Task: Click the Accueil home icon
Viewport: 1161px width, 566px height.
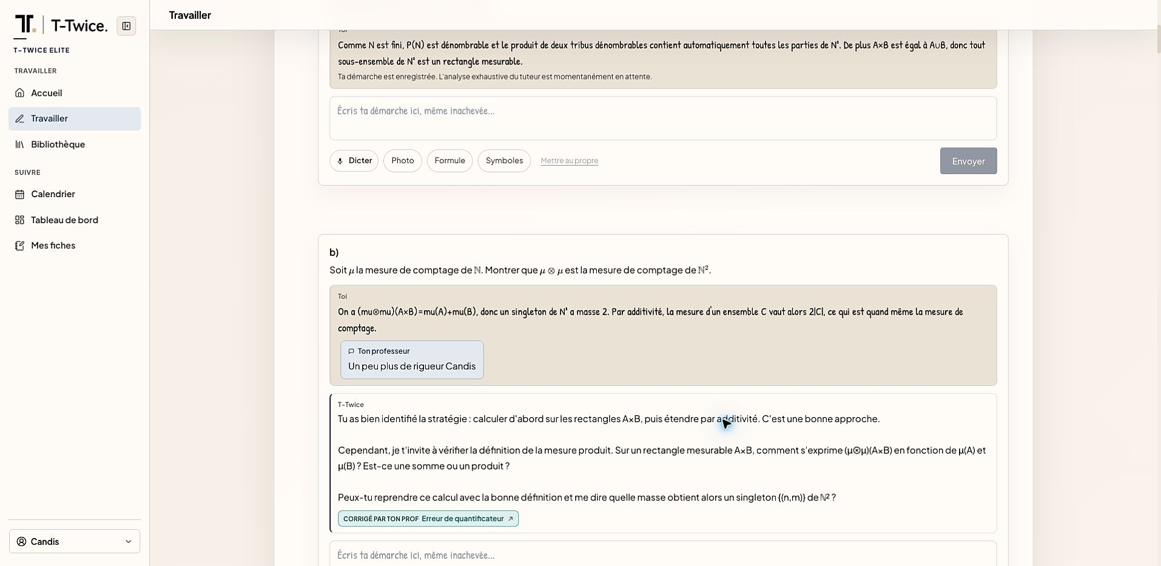Action: coord(20,93)
